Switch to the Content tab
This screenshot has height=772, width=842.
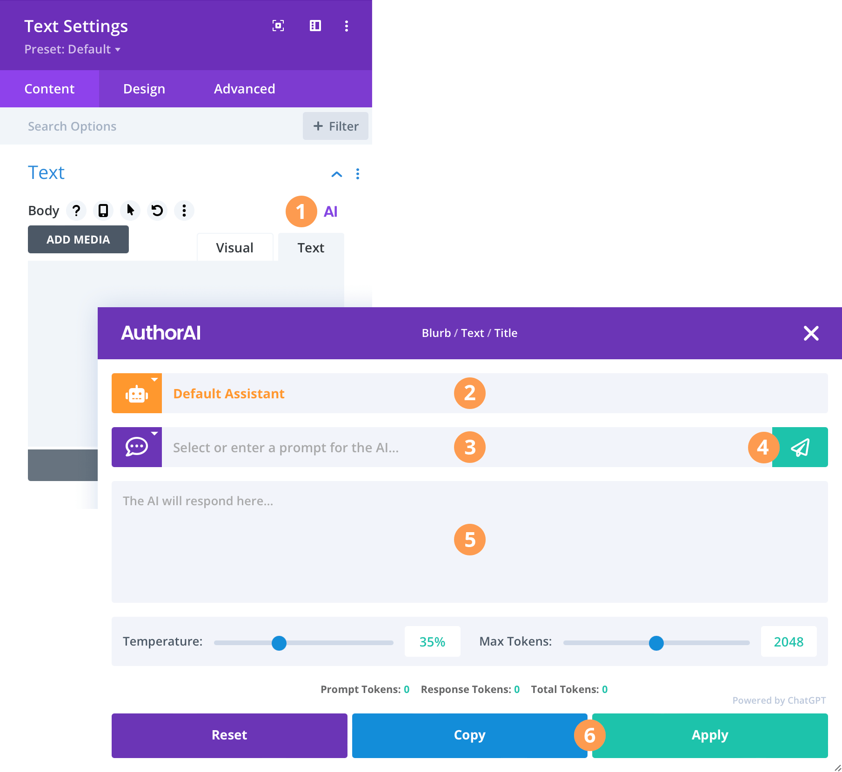(x=49, y=89)
